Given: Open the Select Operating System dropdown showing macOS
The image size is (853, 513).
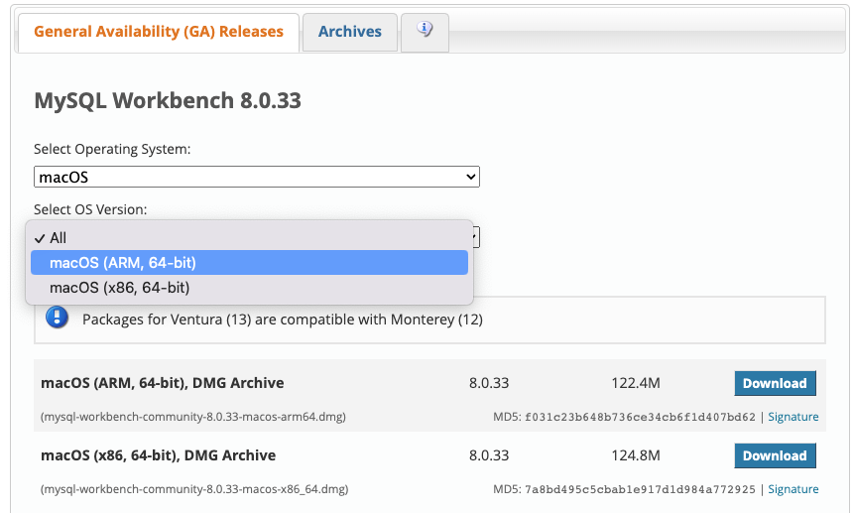Looking at the screenshot, I should [257, 177].
